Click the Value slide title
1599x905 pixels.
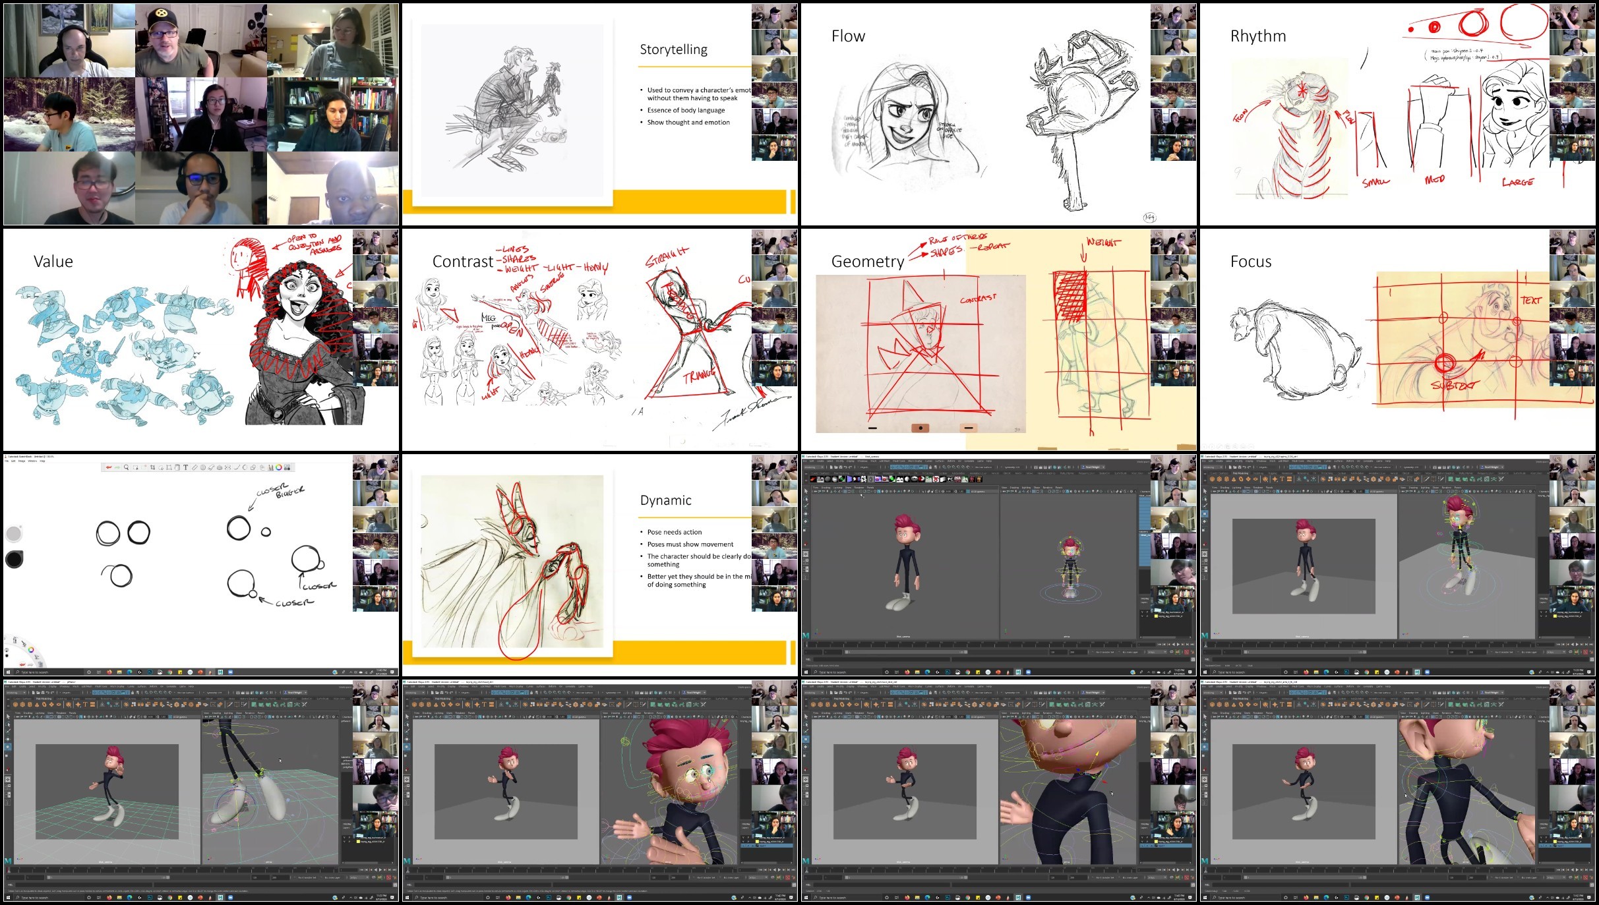point(53,262)
